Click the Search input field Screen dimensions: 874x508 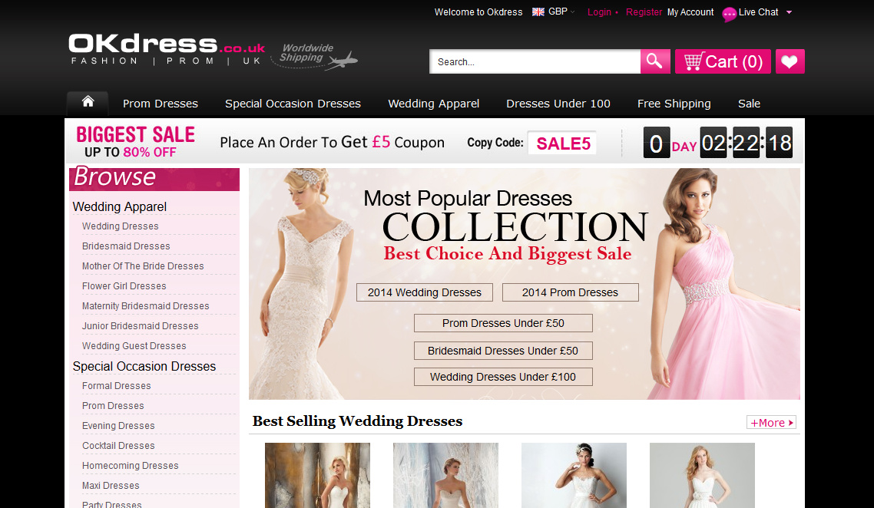coord(535,61)
